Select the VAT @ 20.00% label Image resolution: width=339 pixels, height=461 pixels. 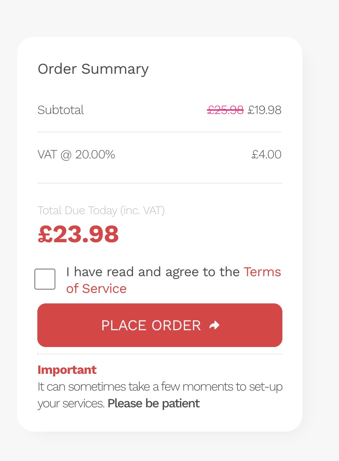(76, 155)
